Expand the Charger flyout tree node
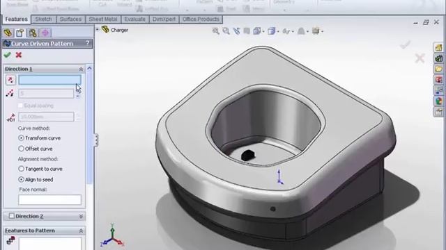This screenshot has width=446, height=250. pyautogui.click(x=97, y=29)
